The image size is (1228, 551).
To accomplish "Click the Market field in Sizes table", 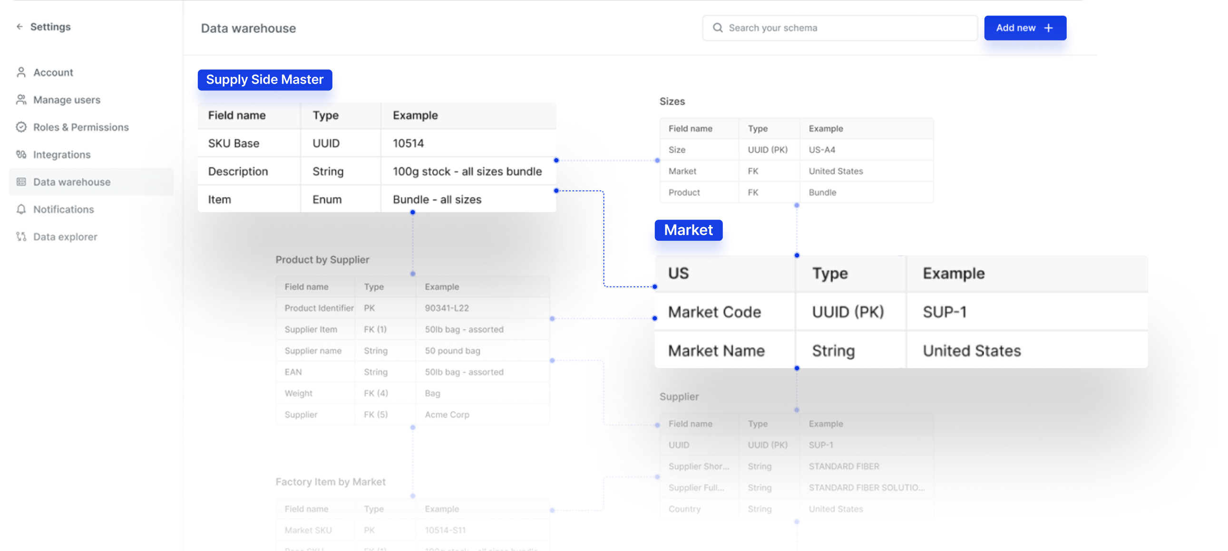I will 682,171.
